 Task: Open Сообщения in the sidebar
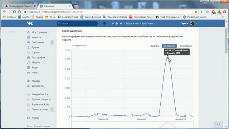tap(38, 42)
